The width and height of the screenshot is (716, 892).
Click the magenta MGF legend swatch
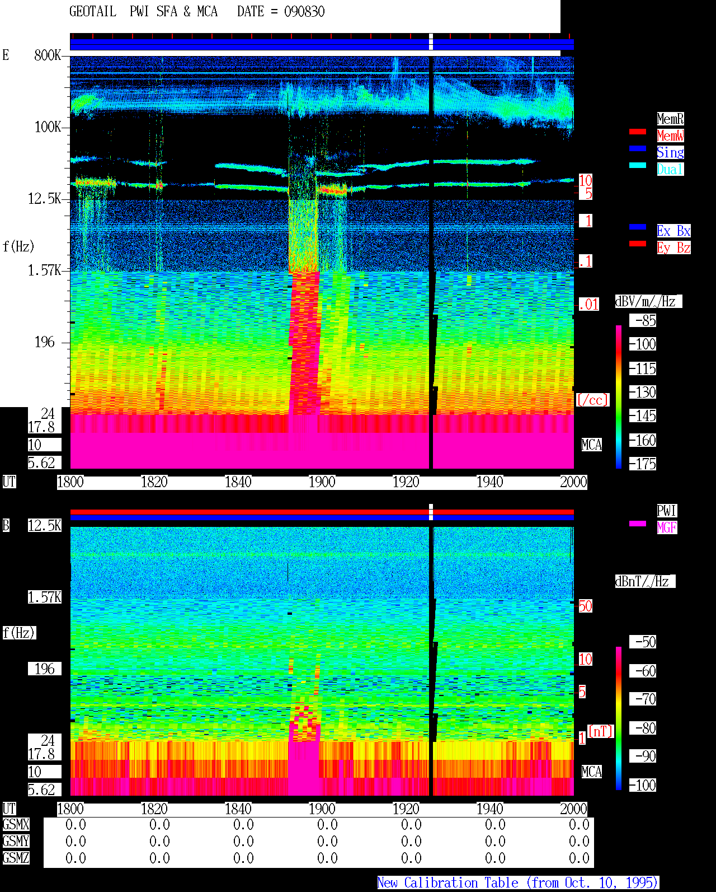(x=638, y=524)
